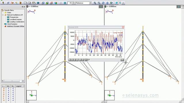Click tree panel horizontal scrollbar right arrow
Screen dimensions: 184x103
(x=23, y=81)
